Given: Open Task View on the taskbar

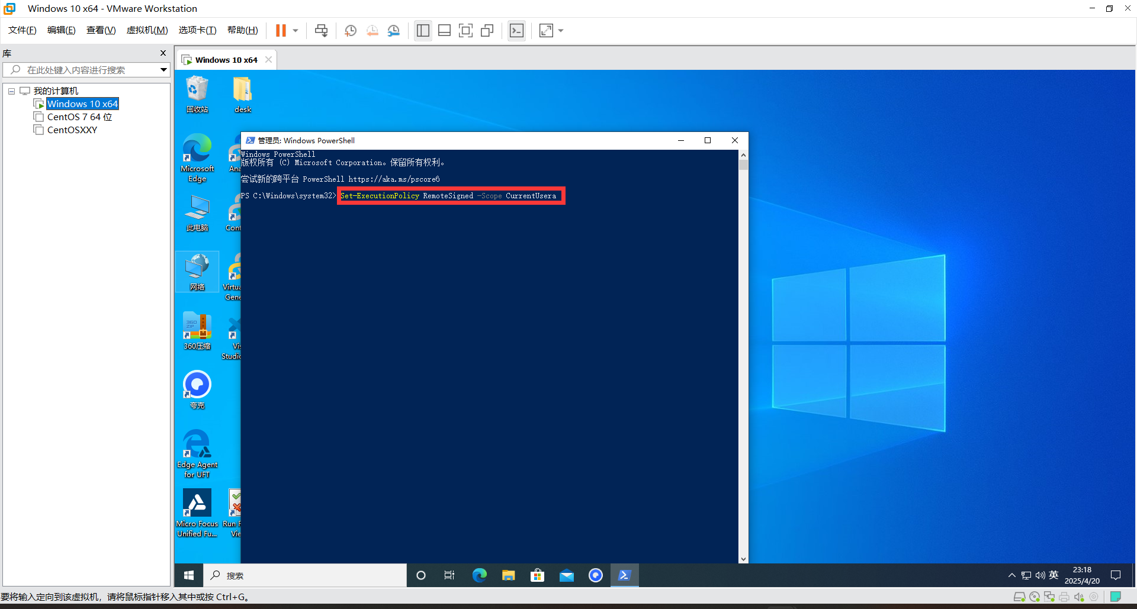Looking at the screenshot, I should (x=449, y=575).
